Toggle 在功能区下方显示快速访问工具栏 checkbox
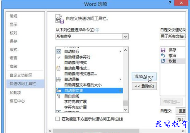190x133 pixels. pos(58,119)
